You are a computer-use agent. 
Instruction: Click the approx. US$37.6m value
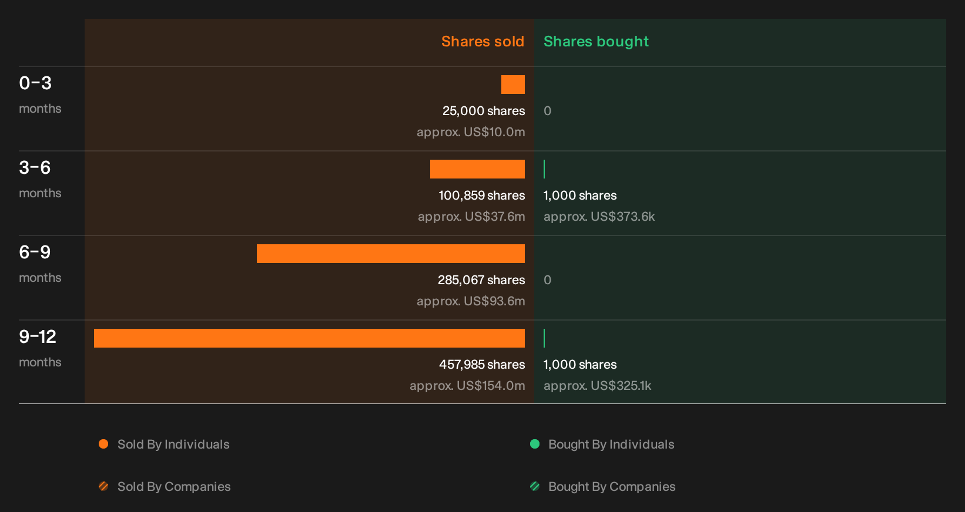471,217
